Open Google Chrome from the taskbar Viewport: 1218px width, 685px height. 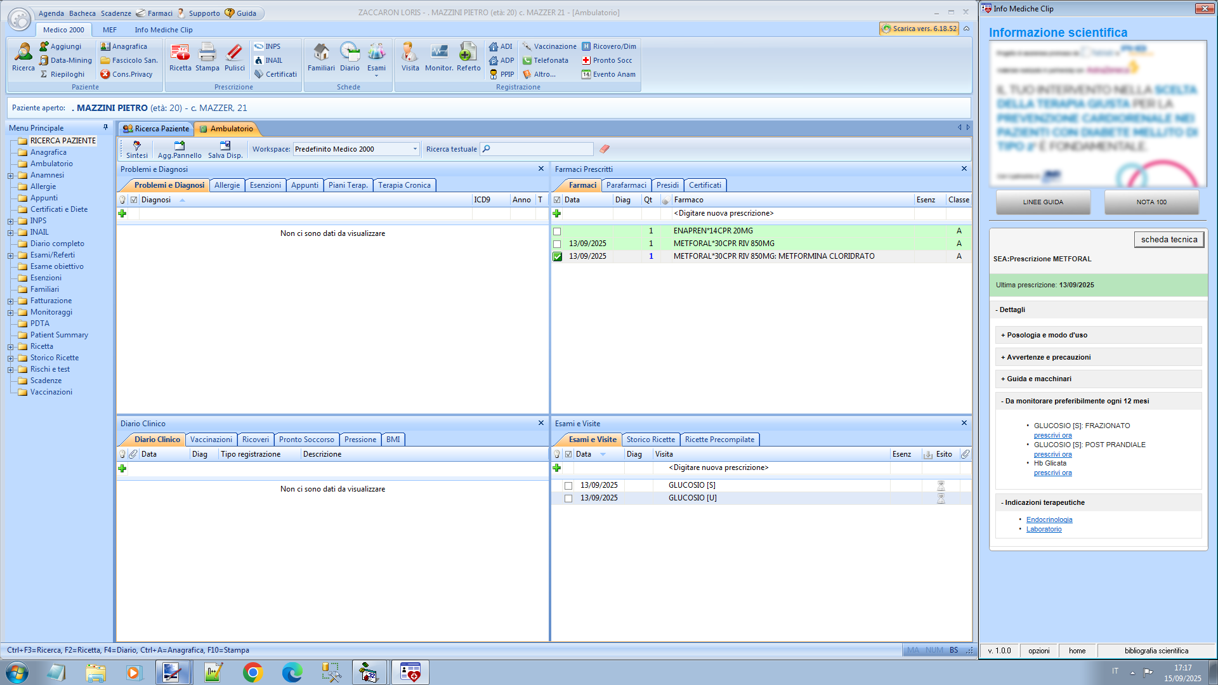point(252,672)
